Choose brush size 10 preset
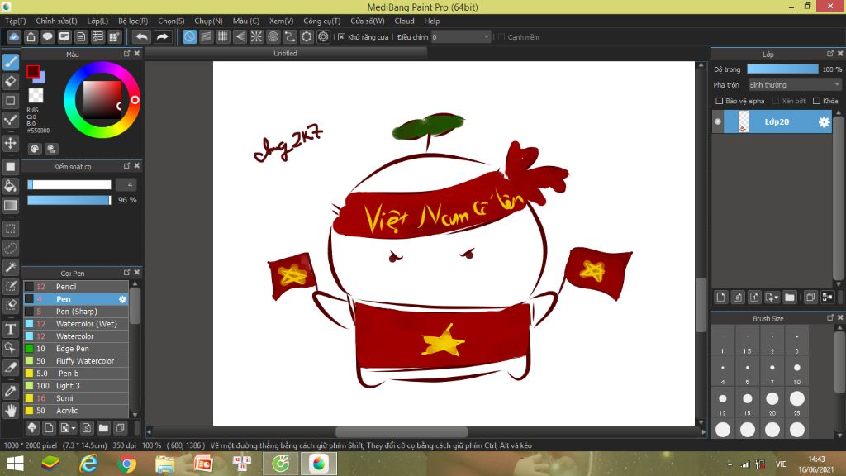Image resolution: width=846 pixels, height=476 pixels. pyautogui.click(x=797, y=372)
